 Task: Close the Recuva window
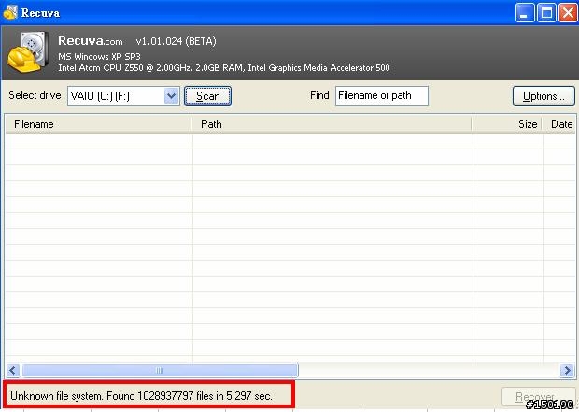568,13
